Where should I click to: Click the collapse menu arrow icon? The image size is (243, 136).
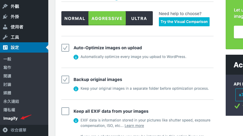pos(5,130)
